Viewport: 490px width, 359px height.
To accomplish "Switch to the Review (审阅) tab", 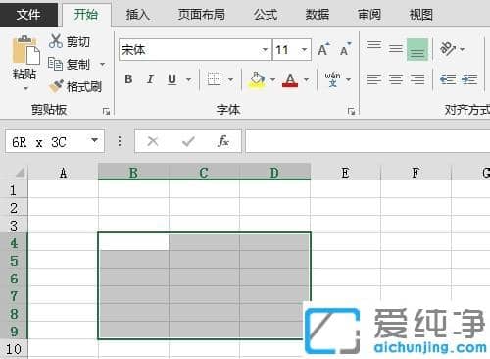I will 369,15.
